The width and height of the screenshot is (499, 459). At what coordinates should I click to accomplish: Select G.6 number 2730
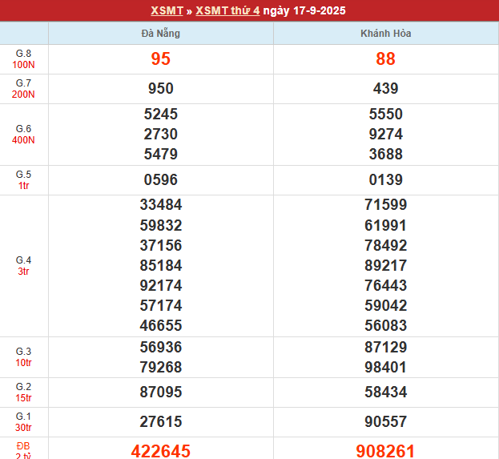coord(161,134)
